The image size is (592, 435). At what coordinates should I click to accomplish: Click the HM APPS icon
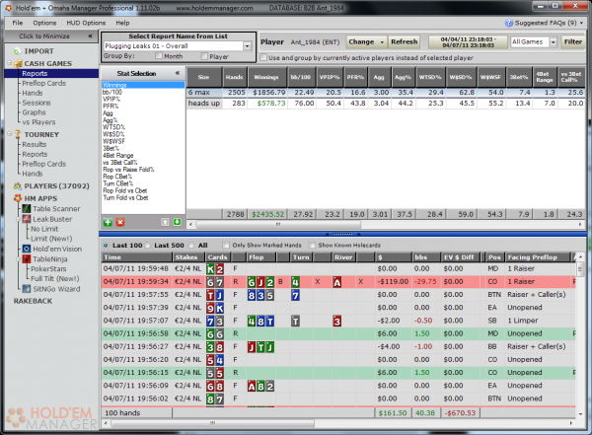(x=18, y=198)
